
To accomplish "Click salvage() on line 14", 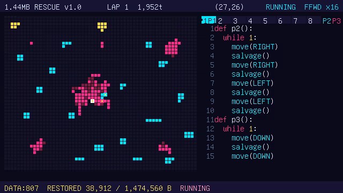I will click(x=250, y=147).
